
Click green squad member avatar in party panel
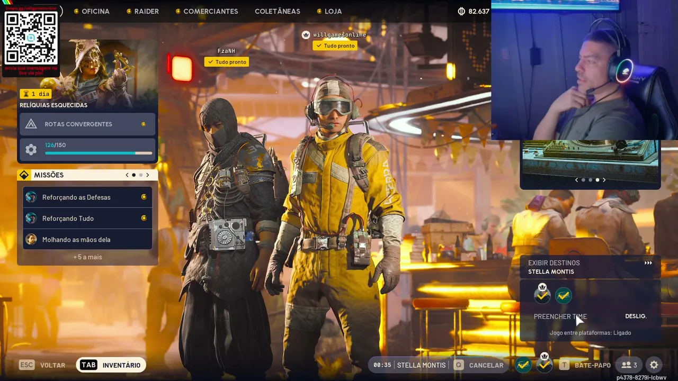564,295
